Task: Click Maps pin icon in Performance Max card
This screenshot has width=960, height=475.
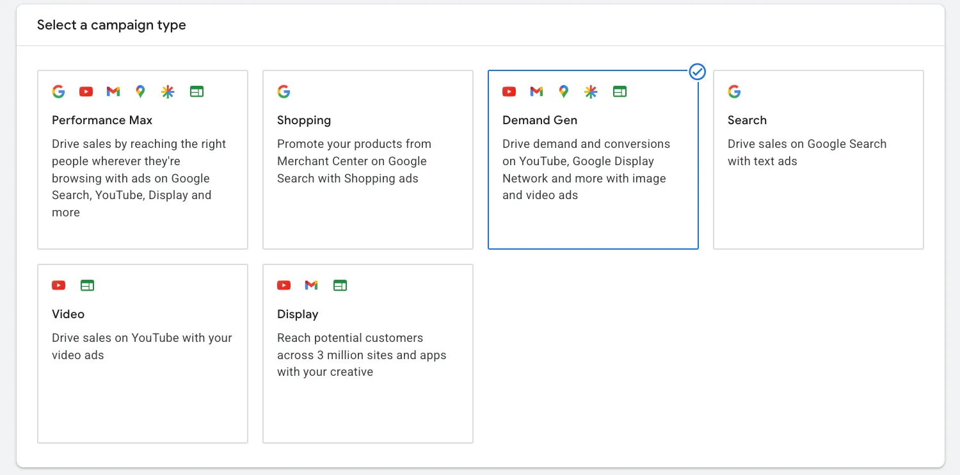Action: click(140, 92)
